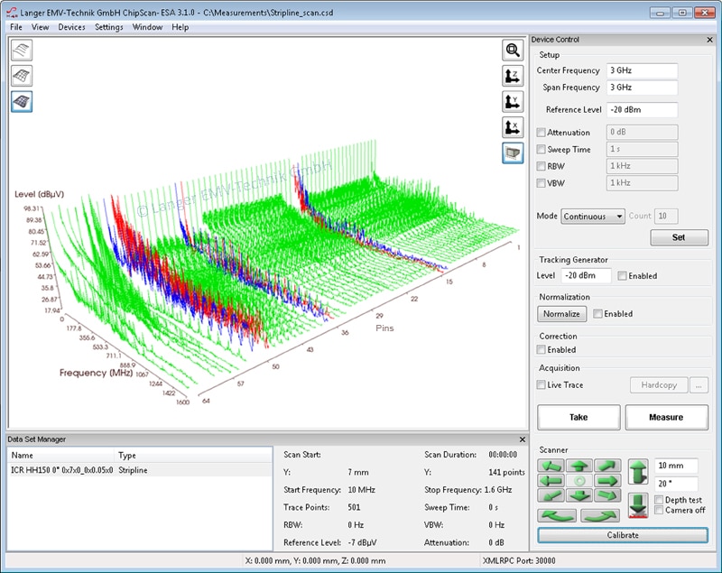
Task: Lower probe with large down arrow
Action: click(x=638, y=504)
